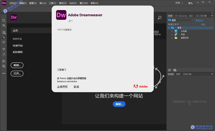
Task: Switch to the DOM tab
Action: pos(171,74)
